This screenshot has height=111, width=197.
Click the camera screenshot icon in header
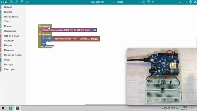tap(27, 2)
